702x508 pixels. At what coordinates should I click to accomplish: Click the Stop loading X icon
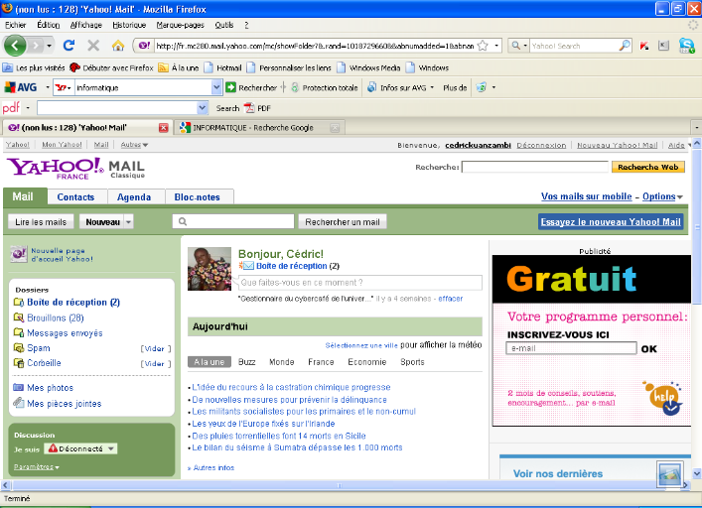coord(93,46)
